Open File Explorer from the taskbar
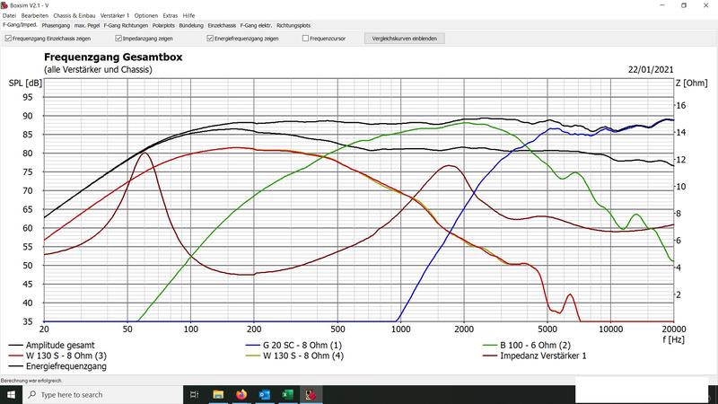Screen dimensions: 718x404 point(218,394)
